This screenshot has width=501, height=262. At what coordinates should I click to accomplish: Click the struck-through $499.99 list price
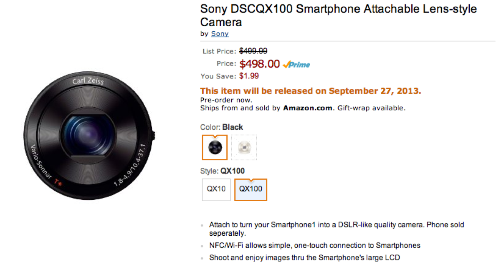253,51
